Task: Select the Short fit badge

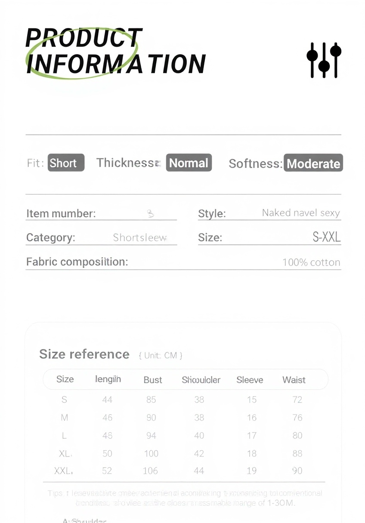Action: point(66,163)
